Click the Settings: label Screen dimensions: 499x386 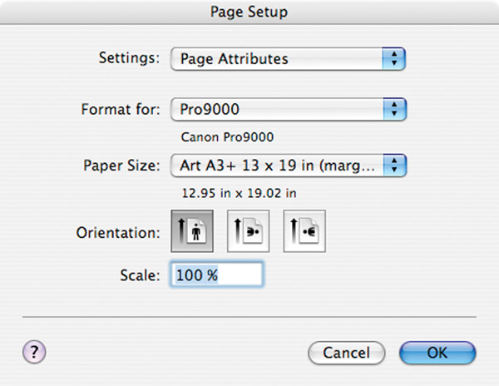(129, 58)
